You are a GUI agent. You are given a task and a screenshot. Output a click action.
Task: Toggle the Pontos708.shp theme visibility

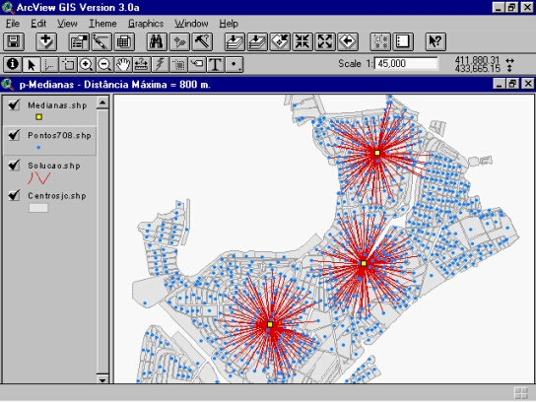tap(14, 135)
